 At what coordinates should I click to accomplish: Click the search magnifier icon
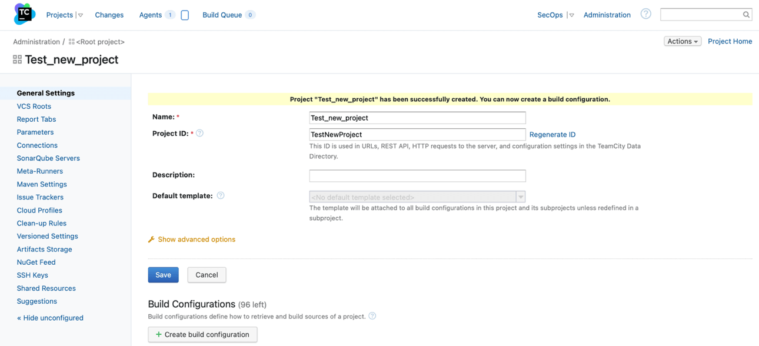[746, 15]
